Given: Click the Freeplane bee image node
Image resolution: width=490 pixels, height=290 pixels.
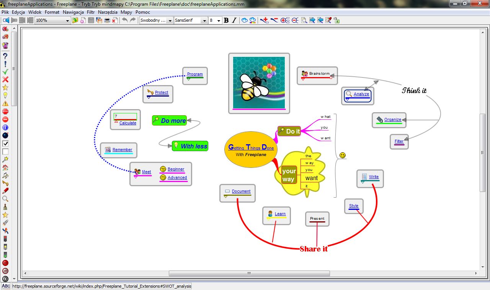Looking at the screenshot, I should (x=259, y=83).
